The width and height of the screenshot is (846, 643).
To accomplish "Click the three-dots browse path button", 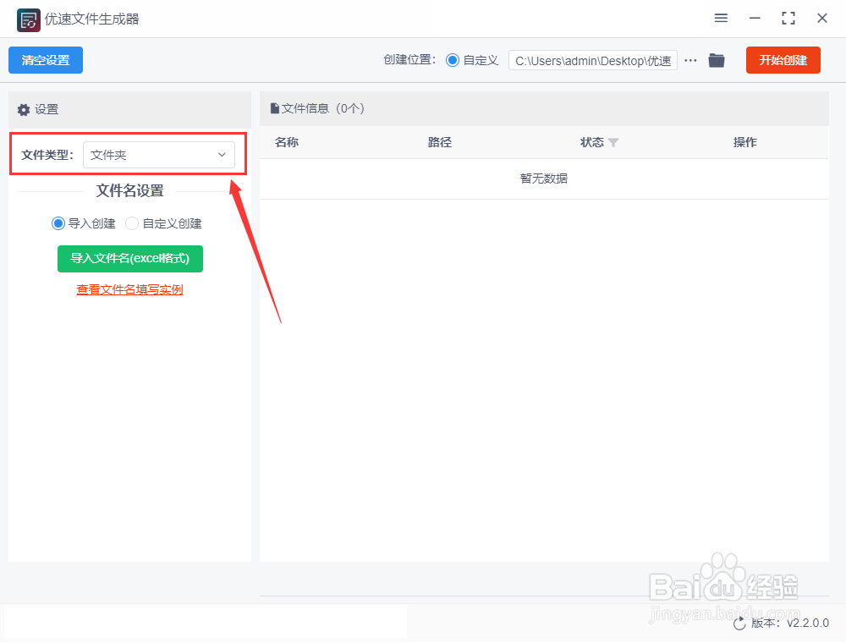I will 690,60.
